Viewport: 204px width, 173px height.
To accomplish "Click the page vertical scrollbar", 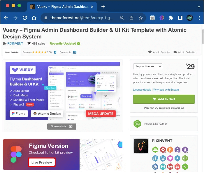I will coord(203,37).
